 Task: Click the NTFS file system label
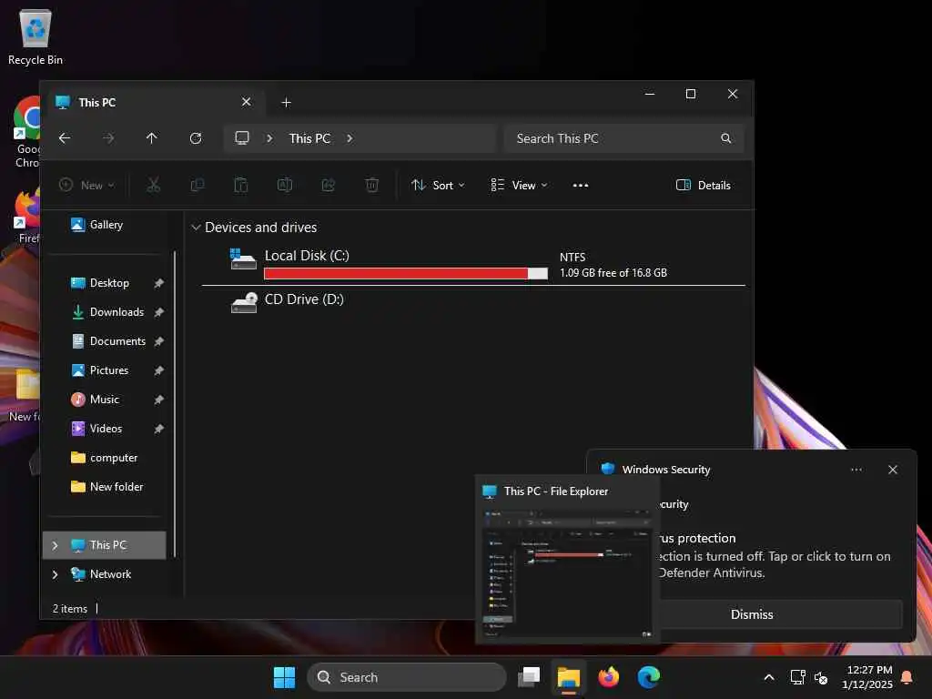pos(572,258)
